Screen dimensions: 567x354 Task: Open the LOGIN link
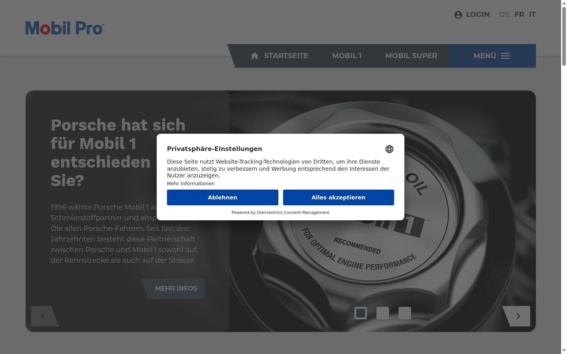point(478,15)
